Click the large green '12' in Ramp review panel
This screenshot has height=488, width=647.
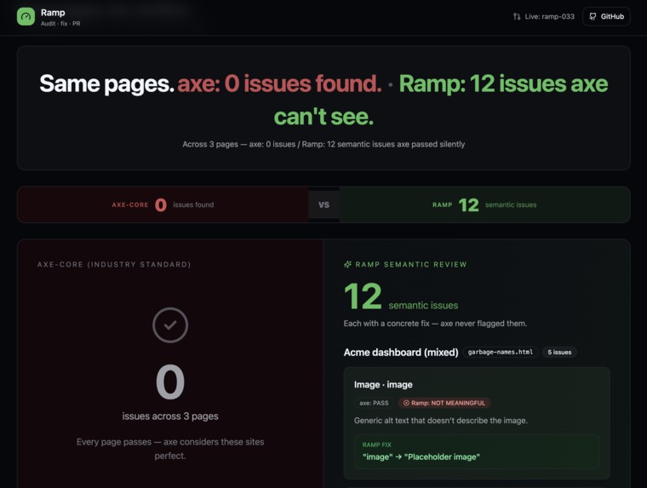click(363, 296)
